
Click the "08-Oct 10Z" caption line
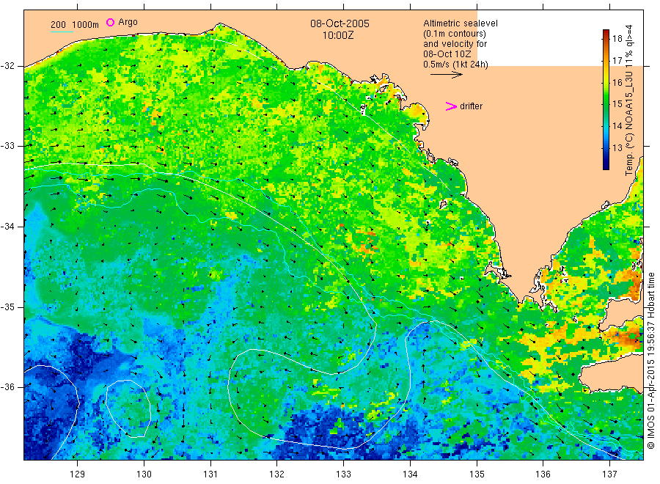coord(447,54)
